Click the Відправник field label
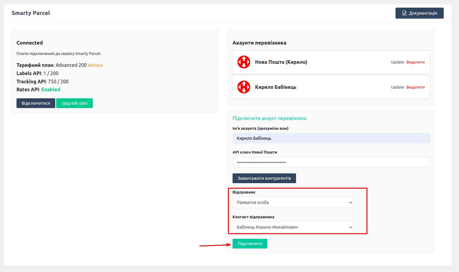This screenshot has height=272, width=459. click(244, 192)
